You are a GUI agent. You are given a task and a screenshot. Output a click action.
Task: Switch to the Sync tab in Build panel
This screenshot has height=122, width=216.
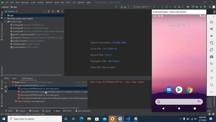(14, 78)
